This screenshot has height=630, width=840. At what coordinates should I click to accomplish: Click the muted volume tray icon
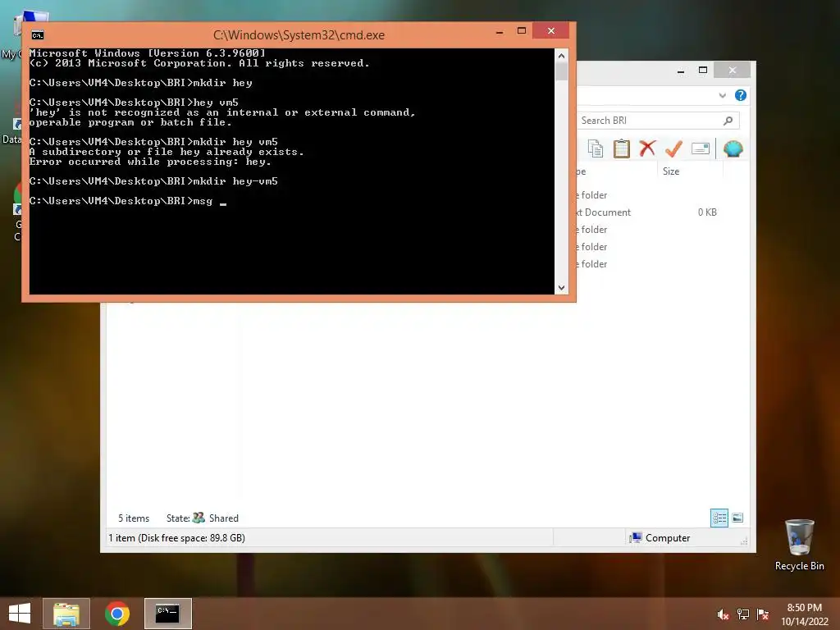(x=723, y=614)
